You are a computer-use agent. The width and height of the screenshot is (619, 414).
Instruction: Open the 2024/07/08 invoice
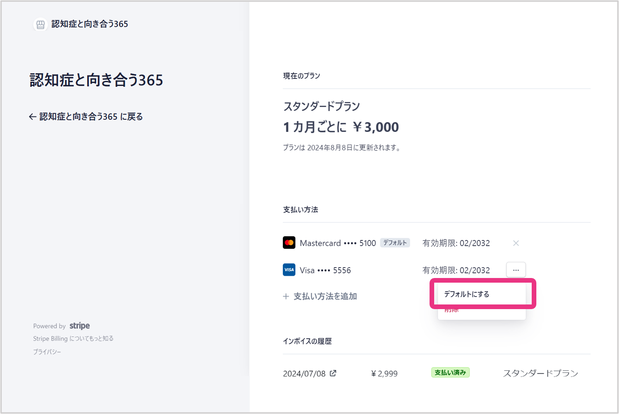click(x=304, y=374)
